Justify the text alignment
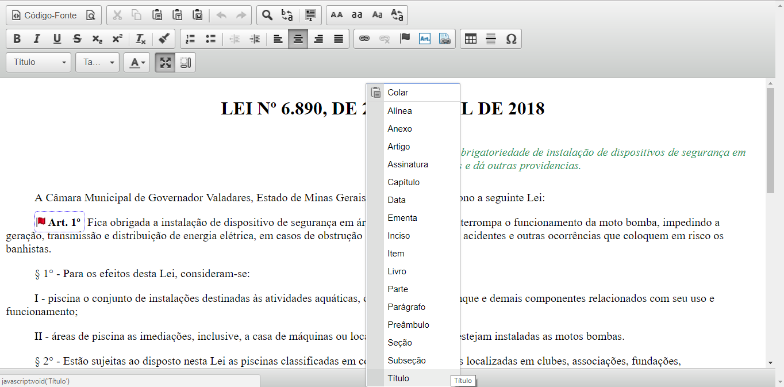 click(x=339, y=39)
